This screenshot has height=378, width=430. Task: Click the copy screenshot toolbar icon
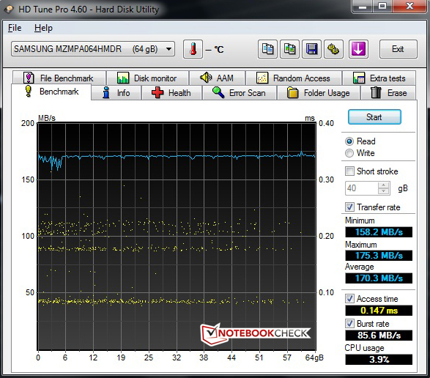[289, 49]
